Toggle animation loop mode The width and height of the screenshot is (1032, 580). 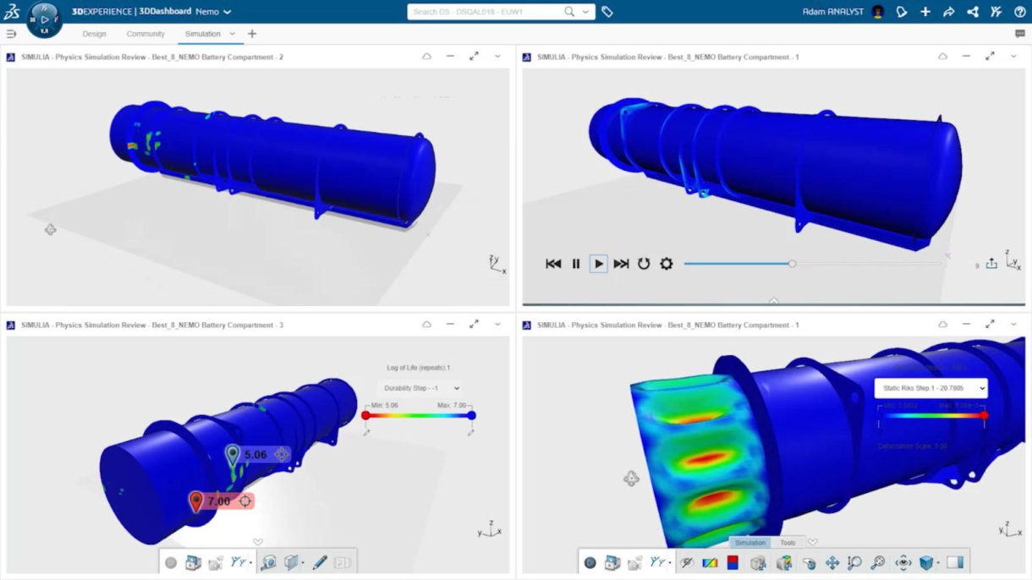coord(644,264)
